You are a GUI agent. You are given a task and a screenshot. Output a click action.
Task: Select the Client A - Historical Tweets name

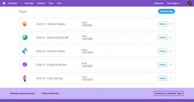coord(50,24)
